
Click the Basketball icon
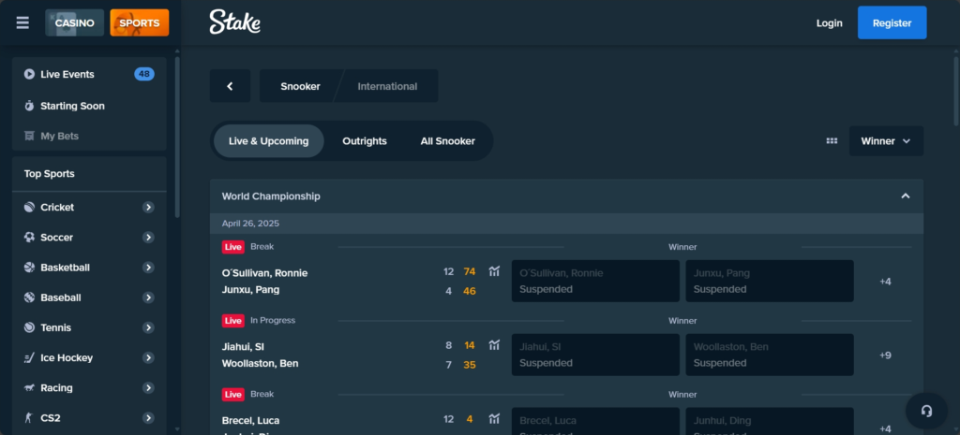pyautogui.click(x=29, y=268)
